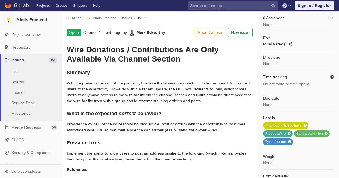Click the New issue button
The image size is (339, 178).
240,32
